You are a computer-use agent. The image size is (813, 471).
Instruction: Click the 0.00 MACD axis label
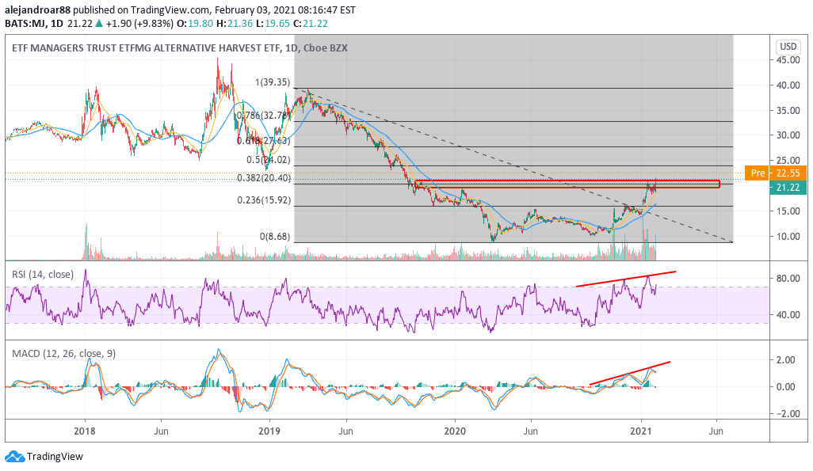[x=786, y=386]
